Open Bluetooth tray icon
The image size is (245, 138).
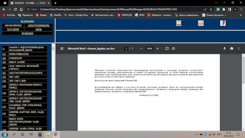(205, 134)
